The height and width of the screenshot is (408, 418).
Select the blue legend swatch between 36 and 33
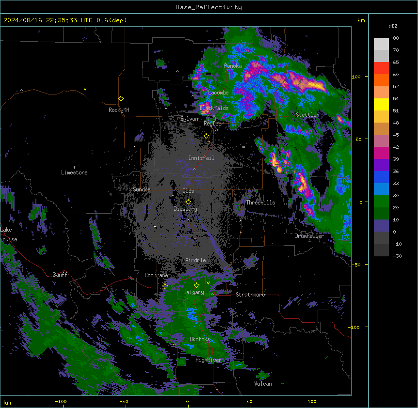[381, 177]
